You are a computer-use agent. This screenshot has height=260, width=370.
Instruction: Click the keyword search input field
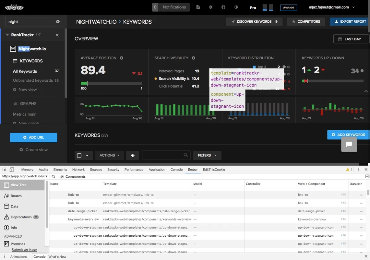coord(164,155)
